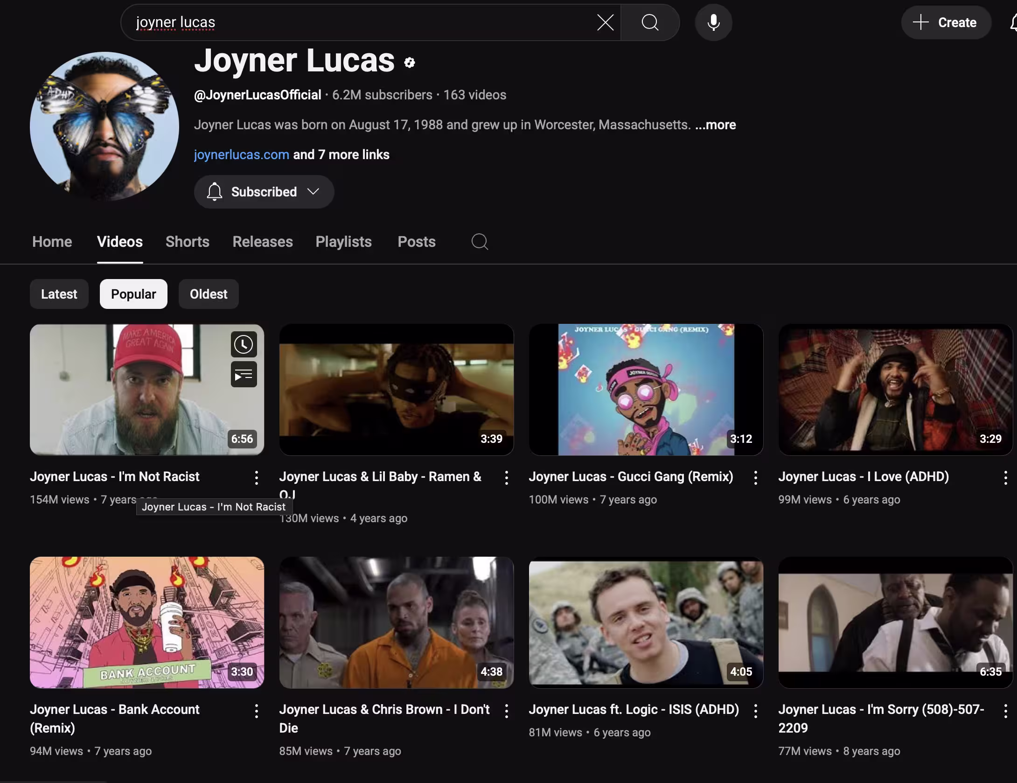
Task: Open options menu for Ramen & OJ video
Action: click(506, 477)
